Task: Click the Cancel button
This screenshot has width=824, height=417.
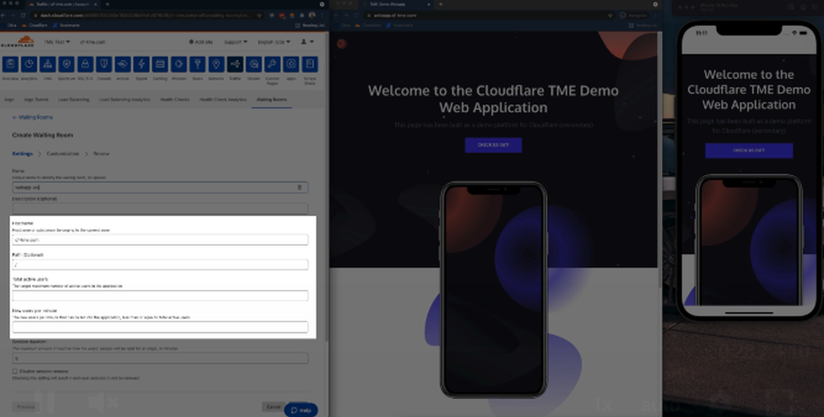Action: coord(274,406)
